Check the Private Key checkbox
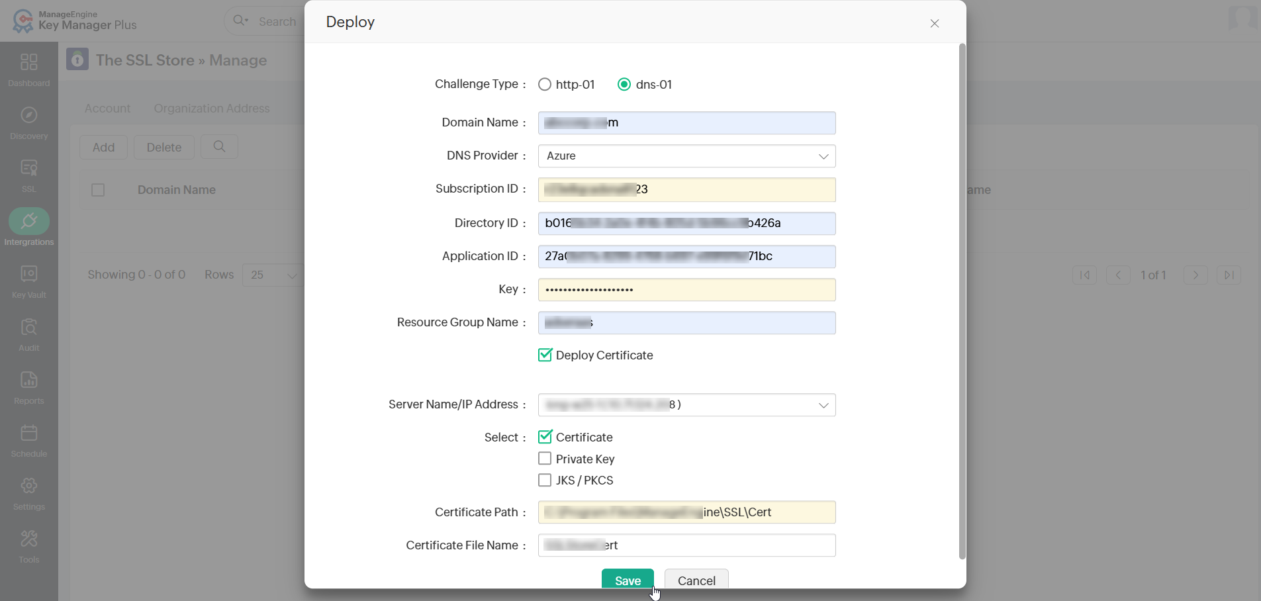The height and width of the screenshot is (601, 1261). click(545, 458)
